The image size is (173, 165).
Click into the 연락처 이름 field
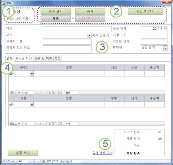(x=67, y=42)
